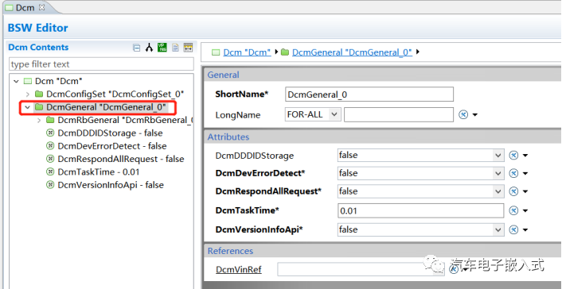
Task: Select DcmRespondAllRequest - false tree row
Action: click(x=121, y=159)
